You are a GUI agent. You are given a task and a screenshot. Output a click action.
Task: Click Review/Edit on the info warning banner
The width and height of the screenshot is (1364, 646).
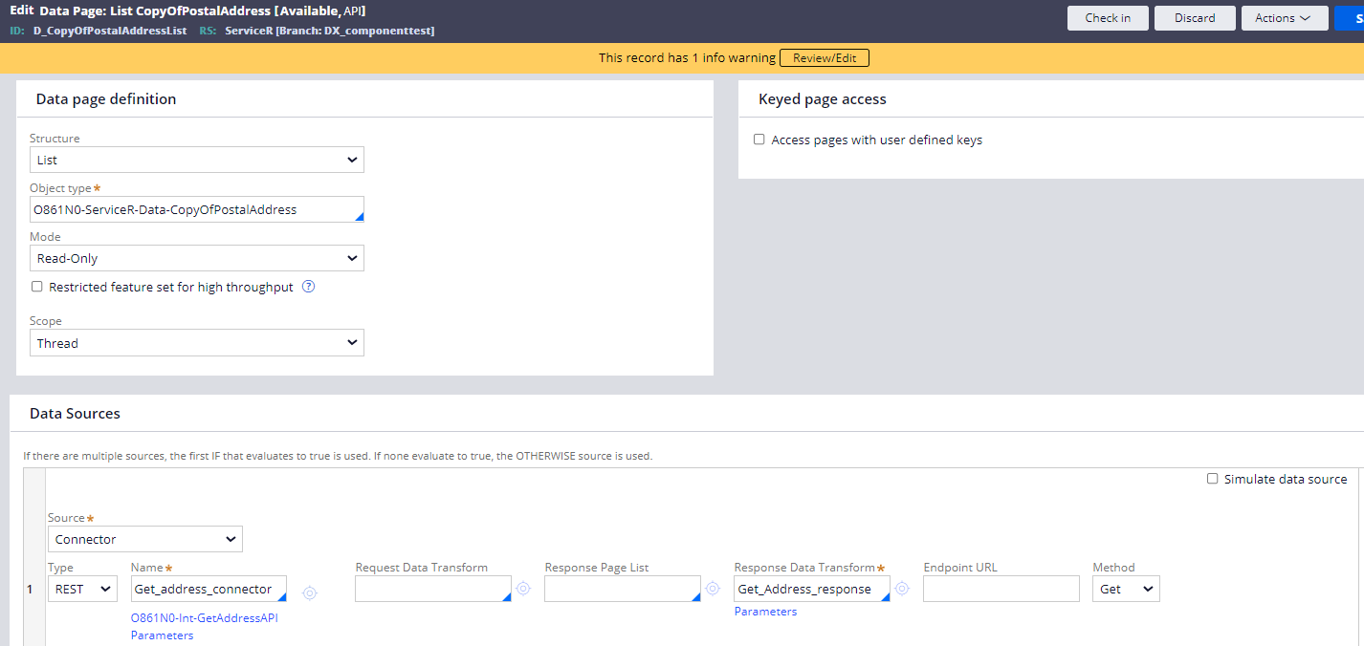pyautogui.click(x=824, y=57)
